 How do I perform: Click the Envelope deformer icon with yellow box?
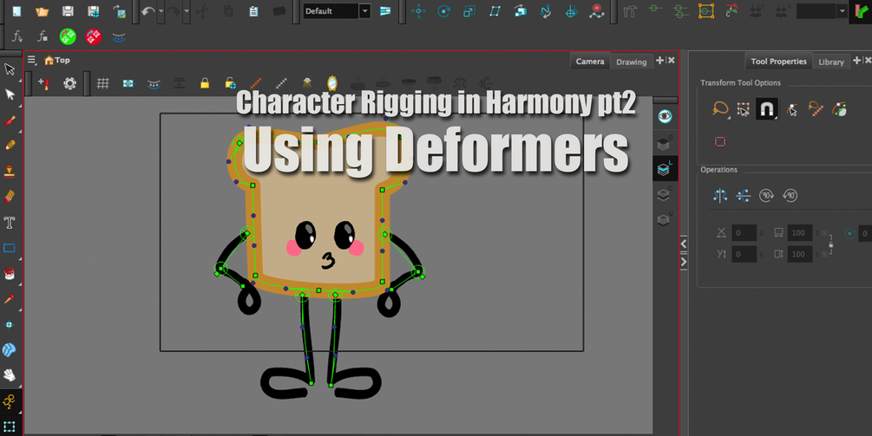(706, 11)
